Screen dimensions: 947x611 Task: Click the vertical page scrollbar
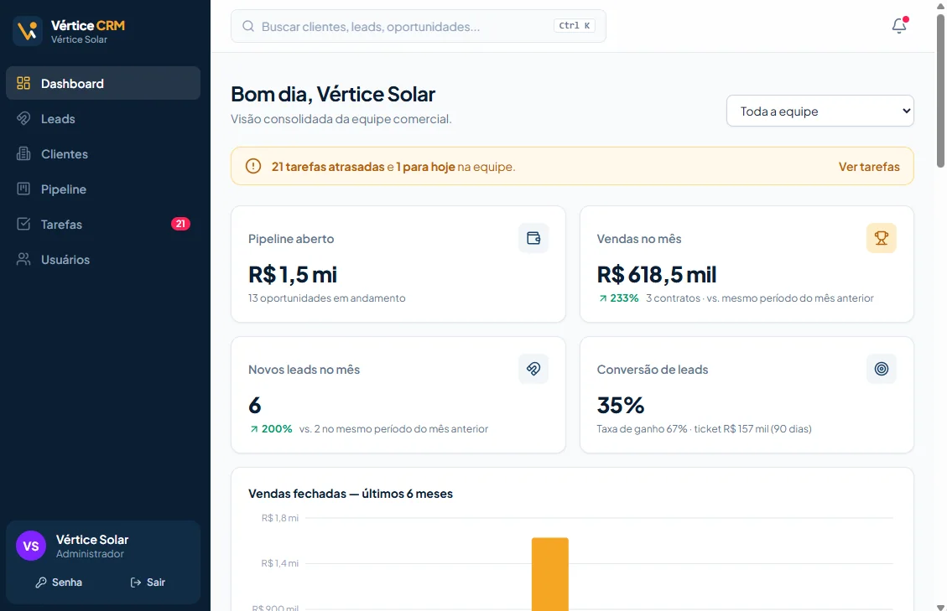click(x=940, y=91)
